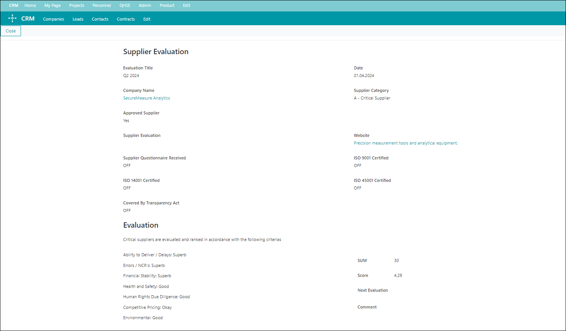Image resolution: width=566 pixels, height=331 pixels.
Task: Click Ability to Deliver / Delays: Superb
Action: coord(154,255)
